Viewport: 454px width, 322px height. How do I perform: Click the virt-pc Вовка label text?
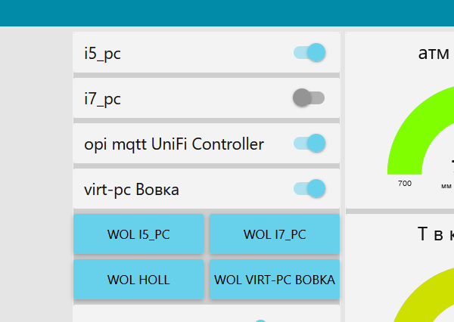coord(132,189)
